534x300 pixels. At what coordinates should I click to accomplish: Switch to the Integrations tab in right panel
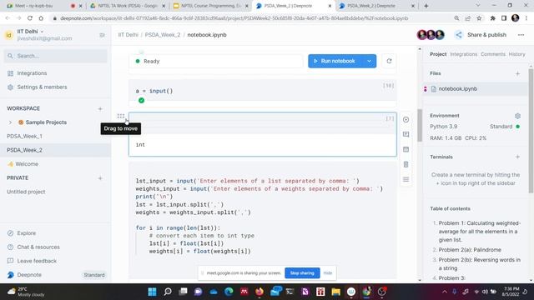click(x=463, y=54)
